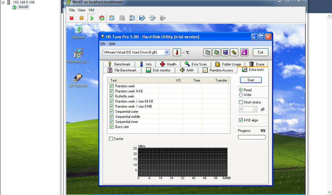The image size is (332, 195).
Task: Open HD Tune Help menu
Action: click(112, 44)
